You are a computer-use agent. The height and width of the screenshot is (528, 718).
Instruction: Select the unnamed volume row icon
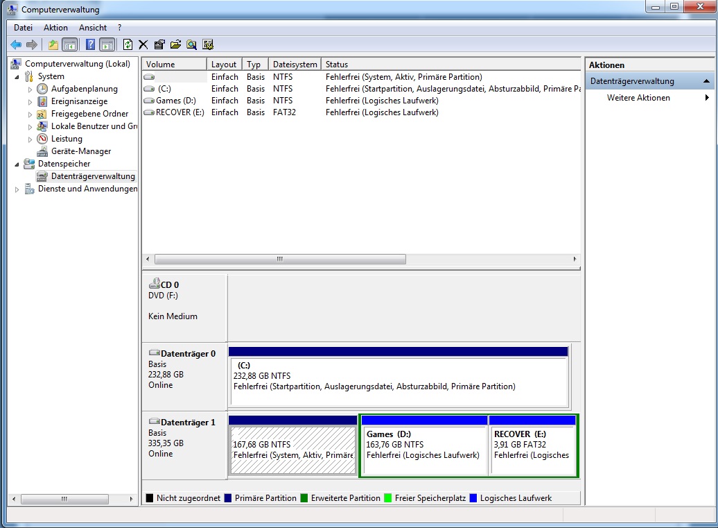[149, 77]
